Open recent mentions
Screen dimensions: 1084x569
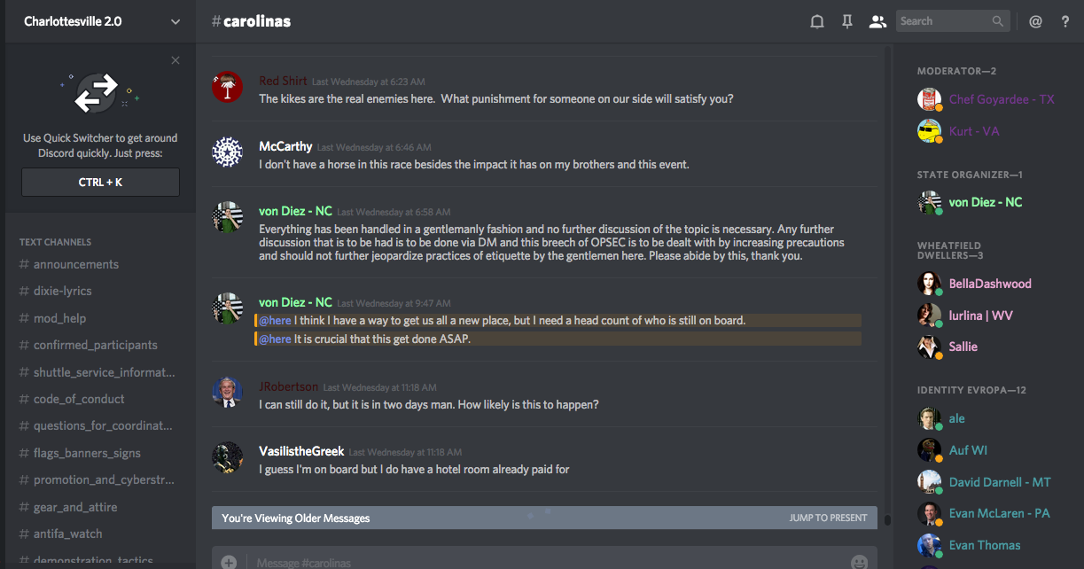coord(1035,22)
